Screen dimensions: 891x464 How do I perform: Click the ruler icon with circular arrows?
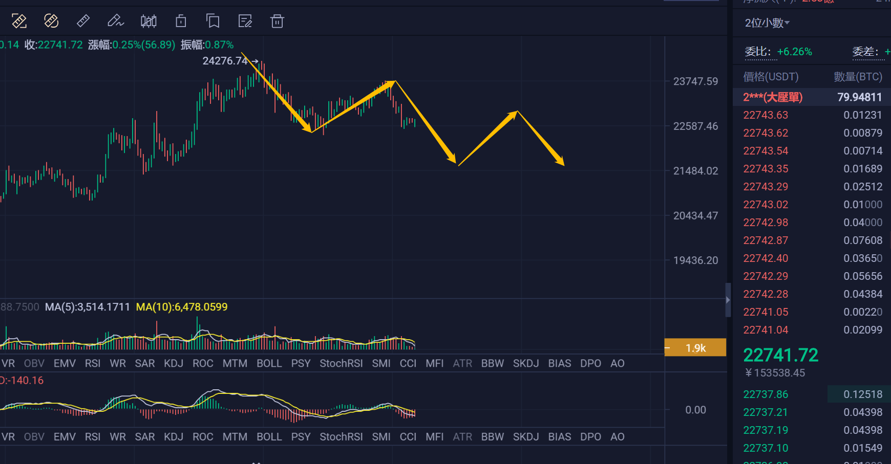pyautogui.click(x=51, y=21)
